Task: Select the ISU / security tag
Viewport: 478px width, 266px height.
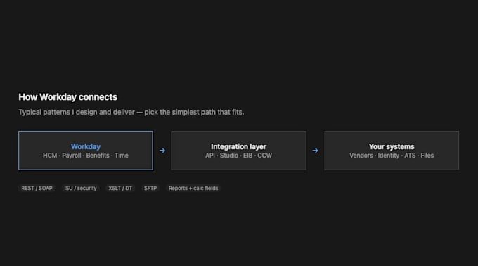Action: point(80,188)
